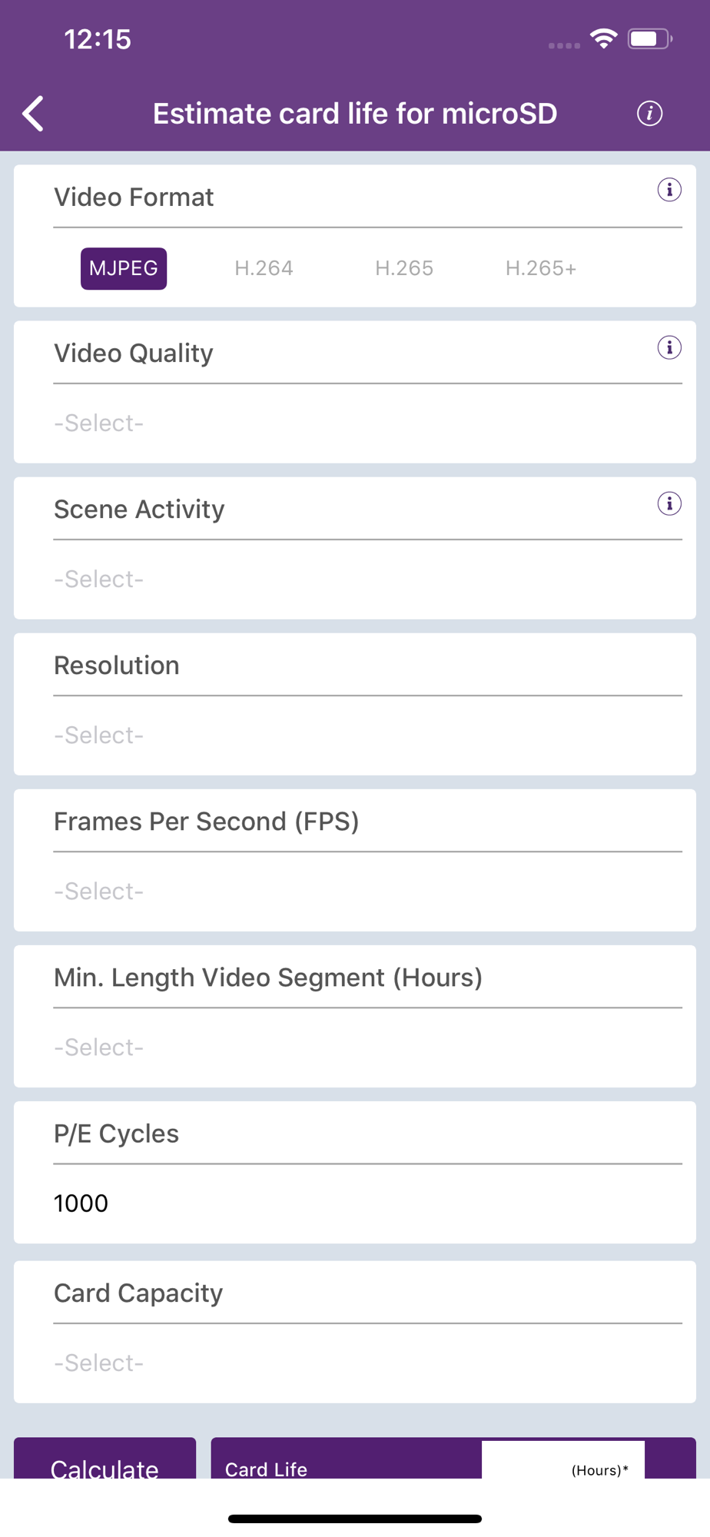Tap the back arrow in the header
710x1537 pixels.
point(33,114)
